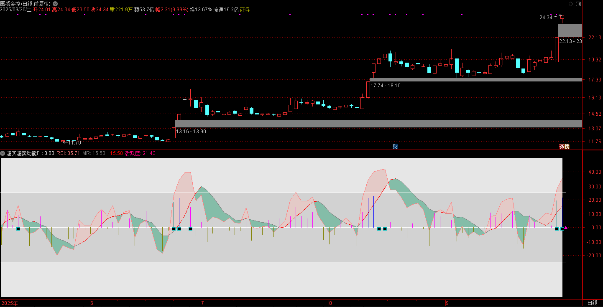Click the 11.70 low price label

pos(74,142)
